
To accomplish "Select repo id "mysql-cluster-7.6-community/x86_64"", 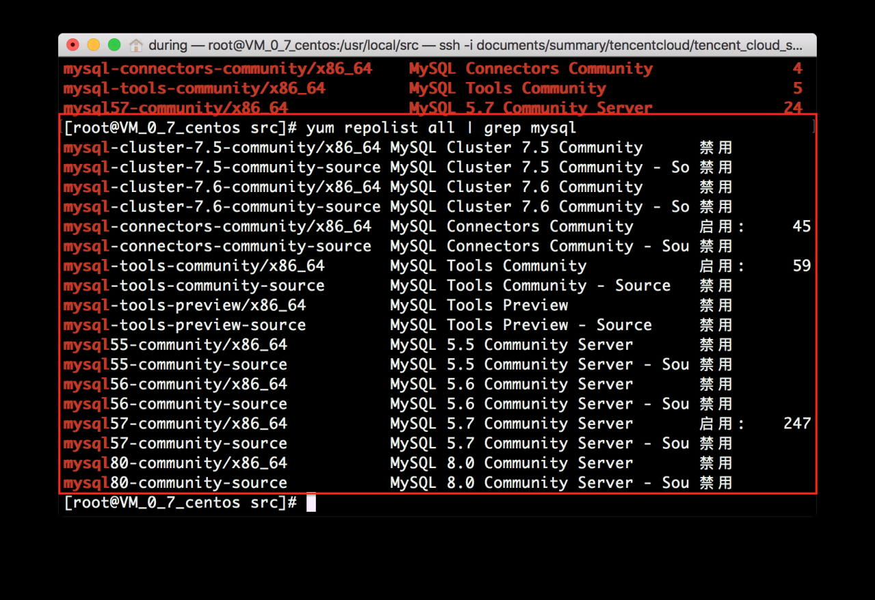I will tap(222, 187).
